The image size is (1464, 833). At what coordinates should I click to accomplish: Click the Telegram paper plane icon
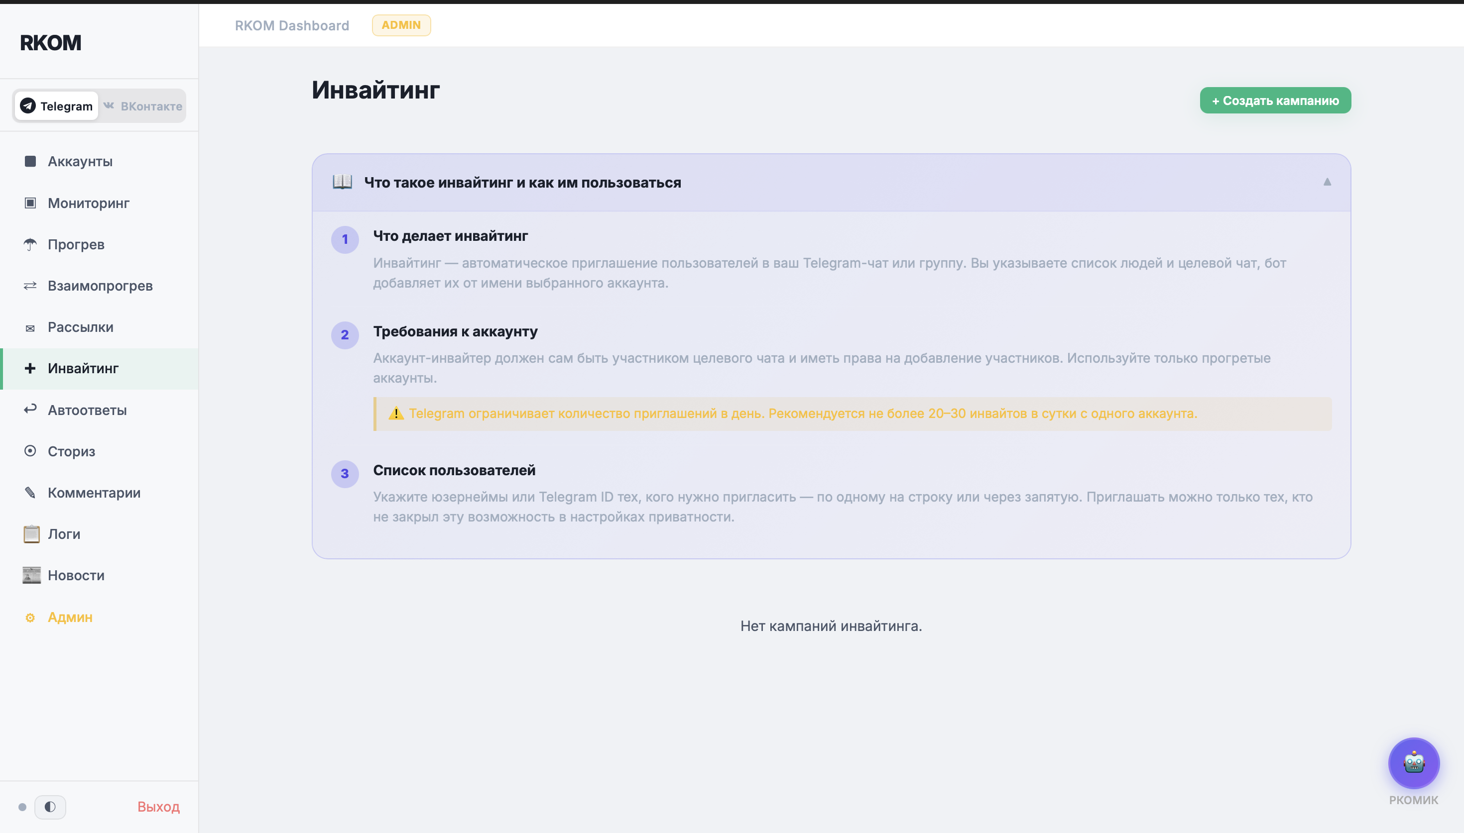(x=28, y=106)
